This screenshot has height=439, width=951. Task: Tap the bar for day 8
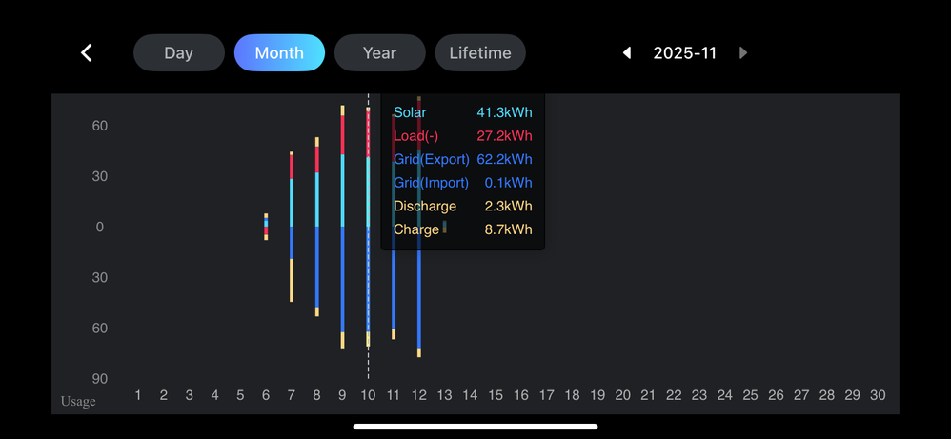click(317, 227)
